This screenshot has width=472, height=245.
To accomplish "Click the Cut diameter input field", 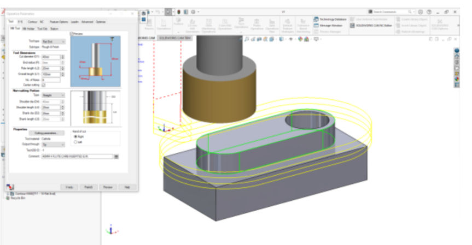I will click(51, 56).
